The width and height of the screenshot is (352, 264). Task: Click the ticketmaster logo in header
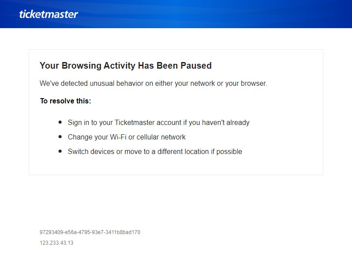(48, 14)
